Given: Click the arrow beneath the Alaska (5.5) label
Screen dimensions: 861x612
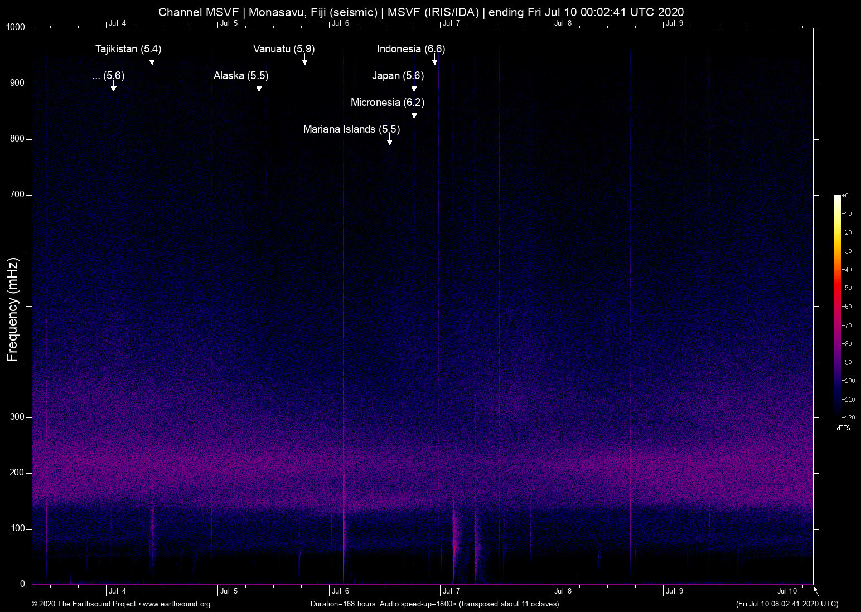Looking at the screenshot, I should pyautogui.click(x=259, y=87).
